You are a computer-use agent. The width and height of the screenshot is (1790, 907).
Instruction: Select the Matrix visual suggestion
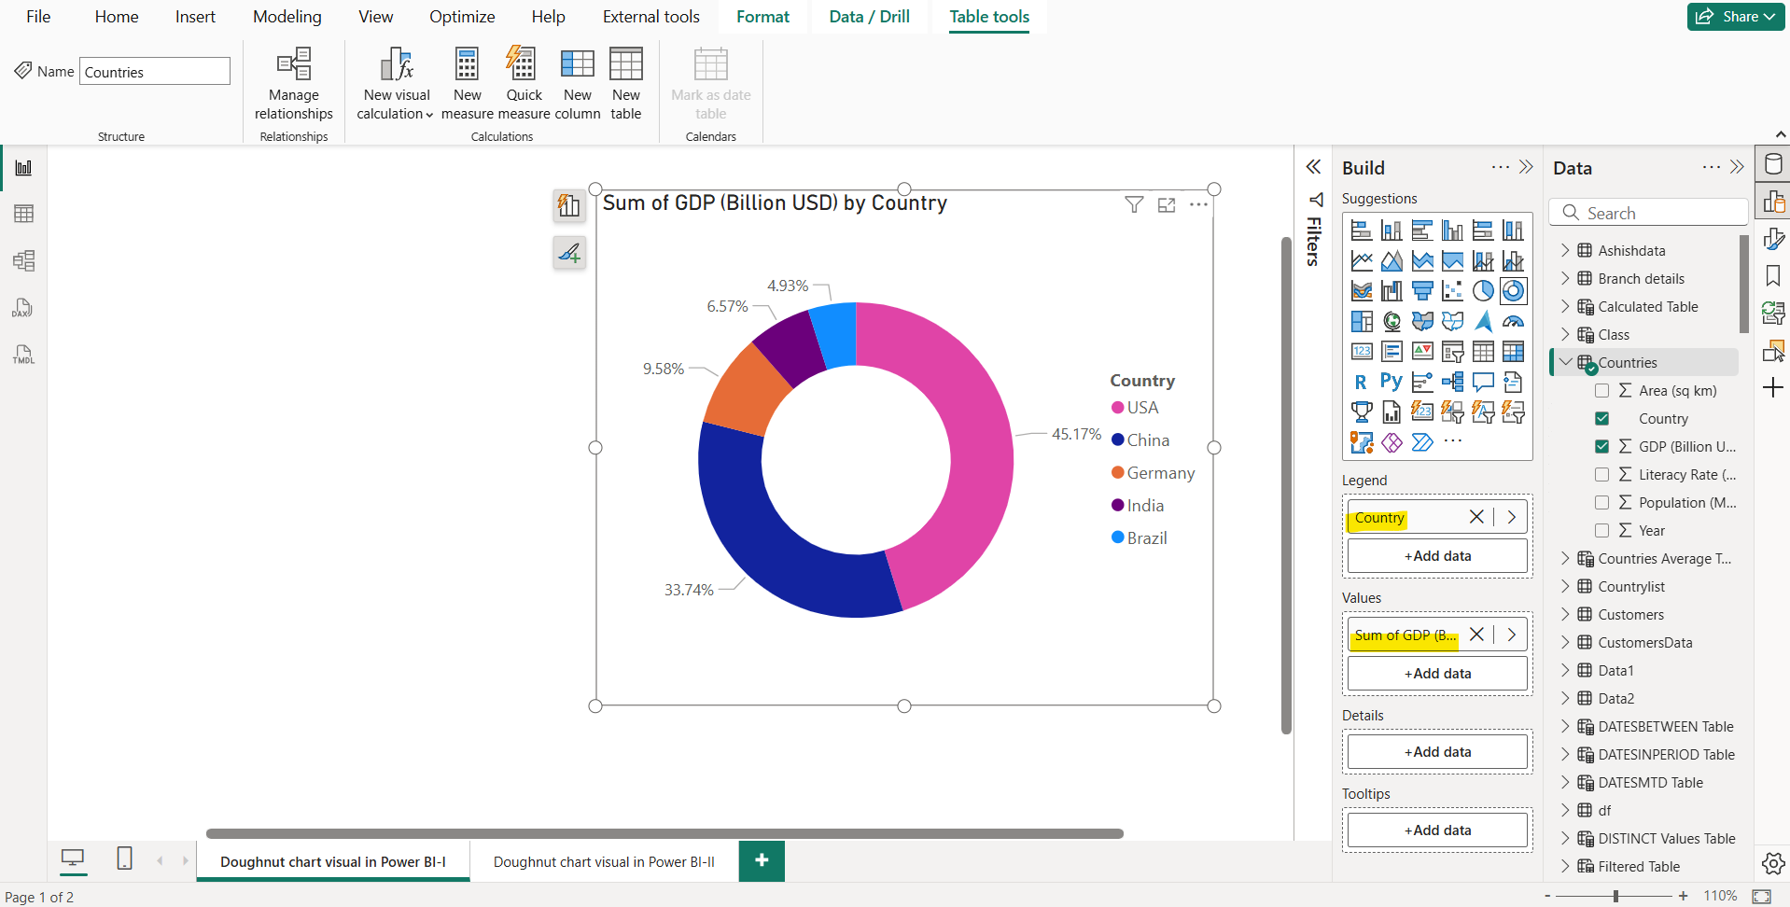pos(1514,351)
